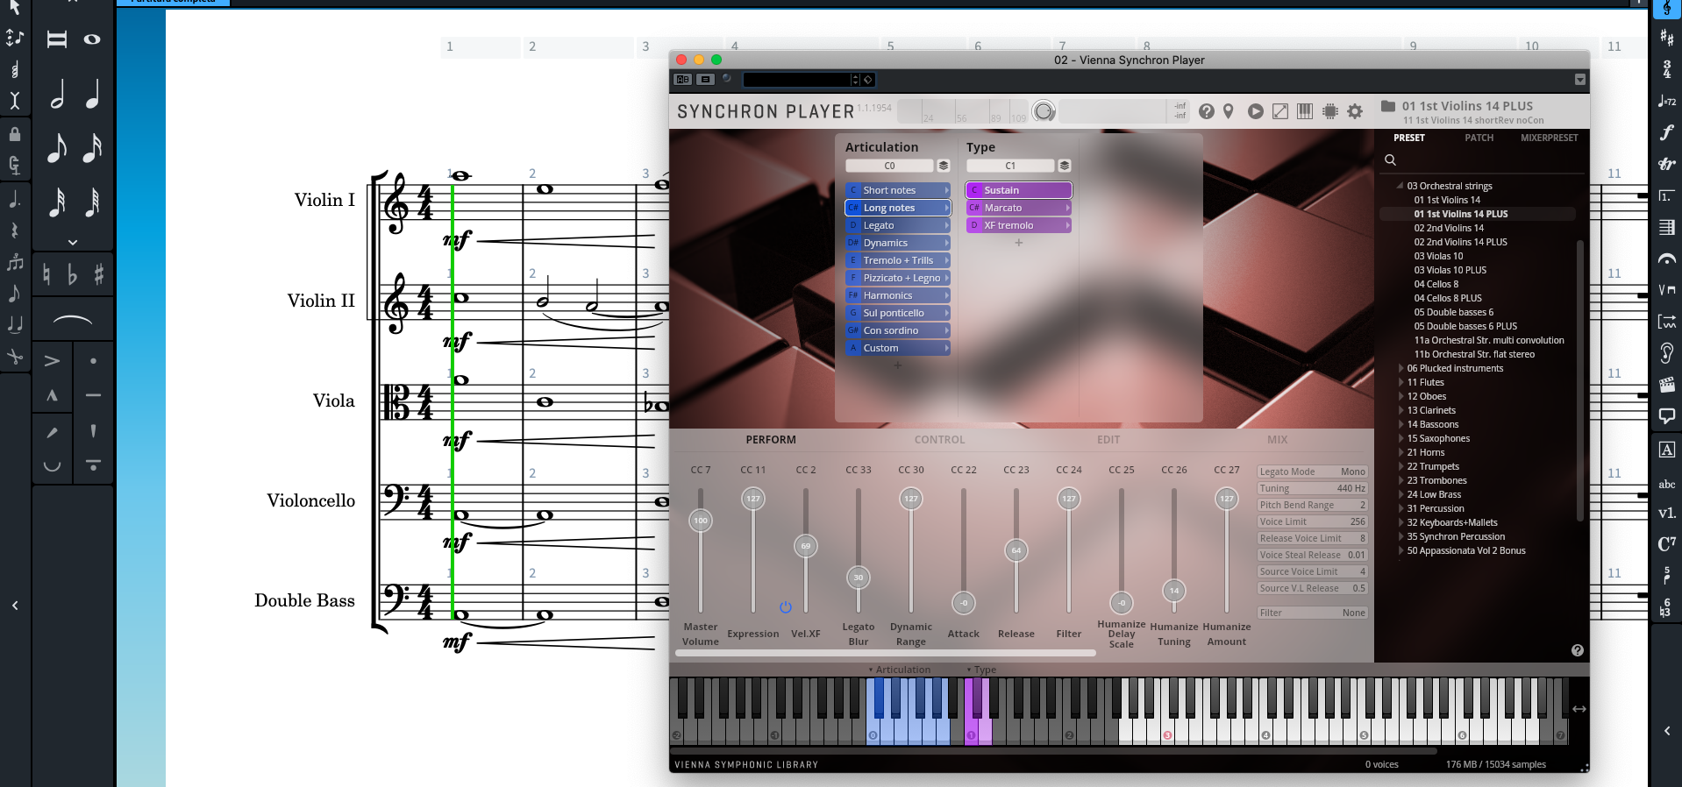Click the Release CC 23 slider knob
Viewport: 1682px width, 787px height.
click(x=1016, y=550)
